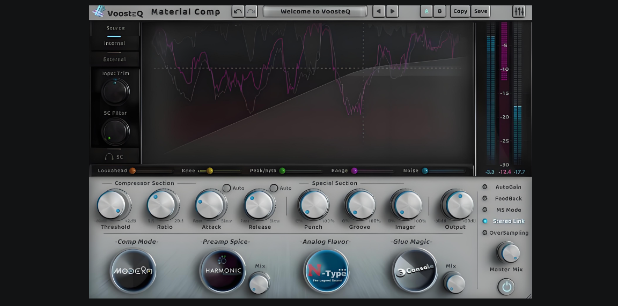
Task: Click the Save button
Action: [x=481, y=11]
